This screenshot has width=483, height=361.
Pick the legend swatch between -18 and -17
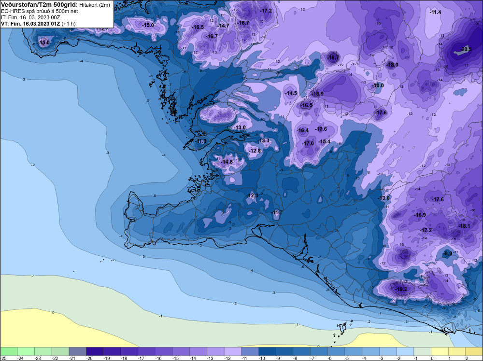click(x=129, y=351)
